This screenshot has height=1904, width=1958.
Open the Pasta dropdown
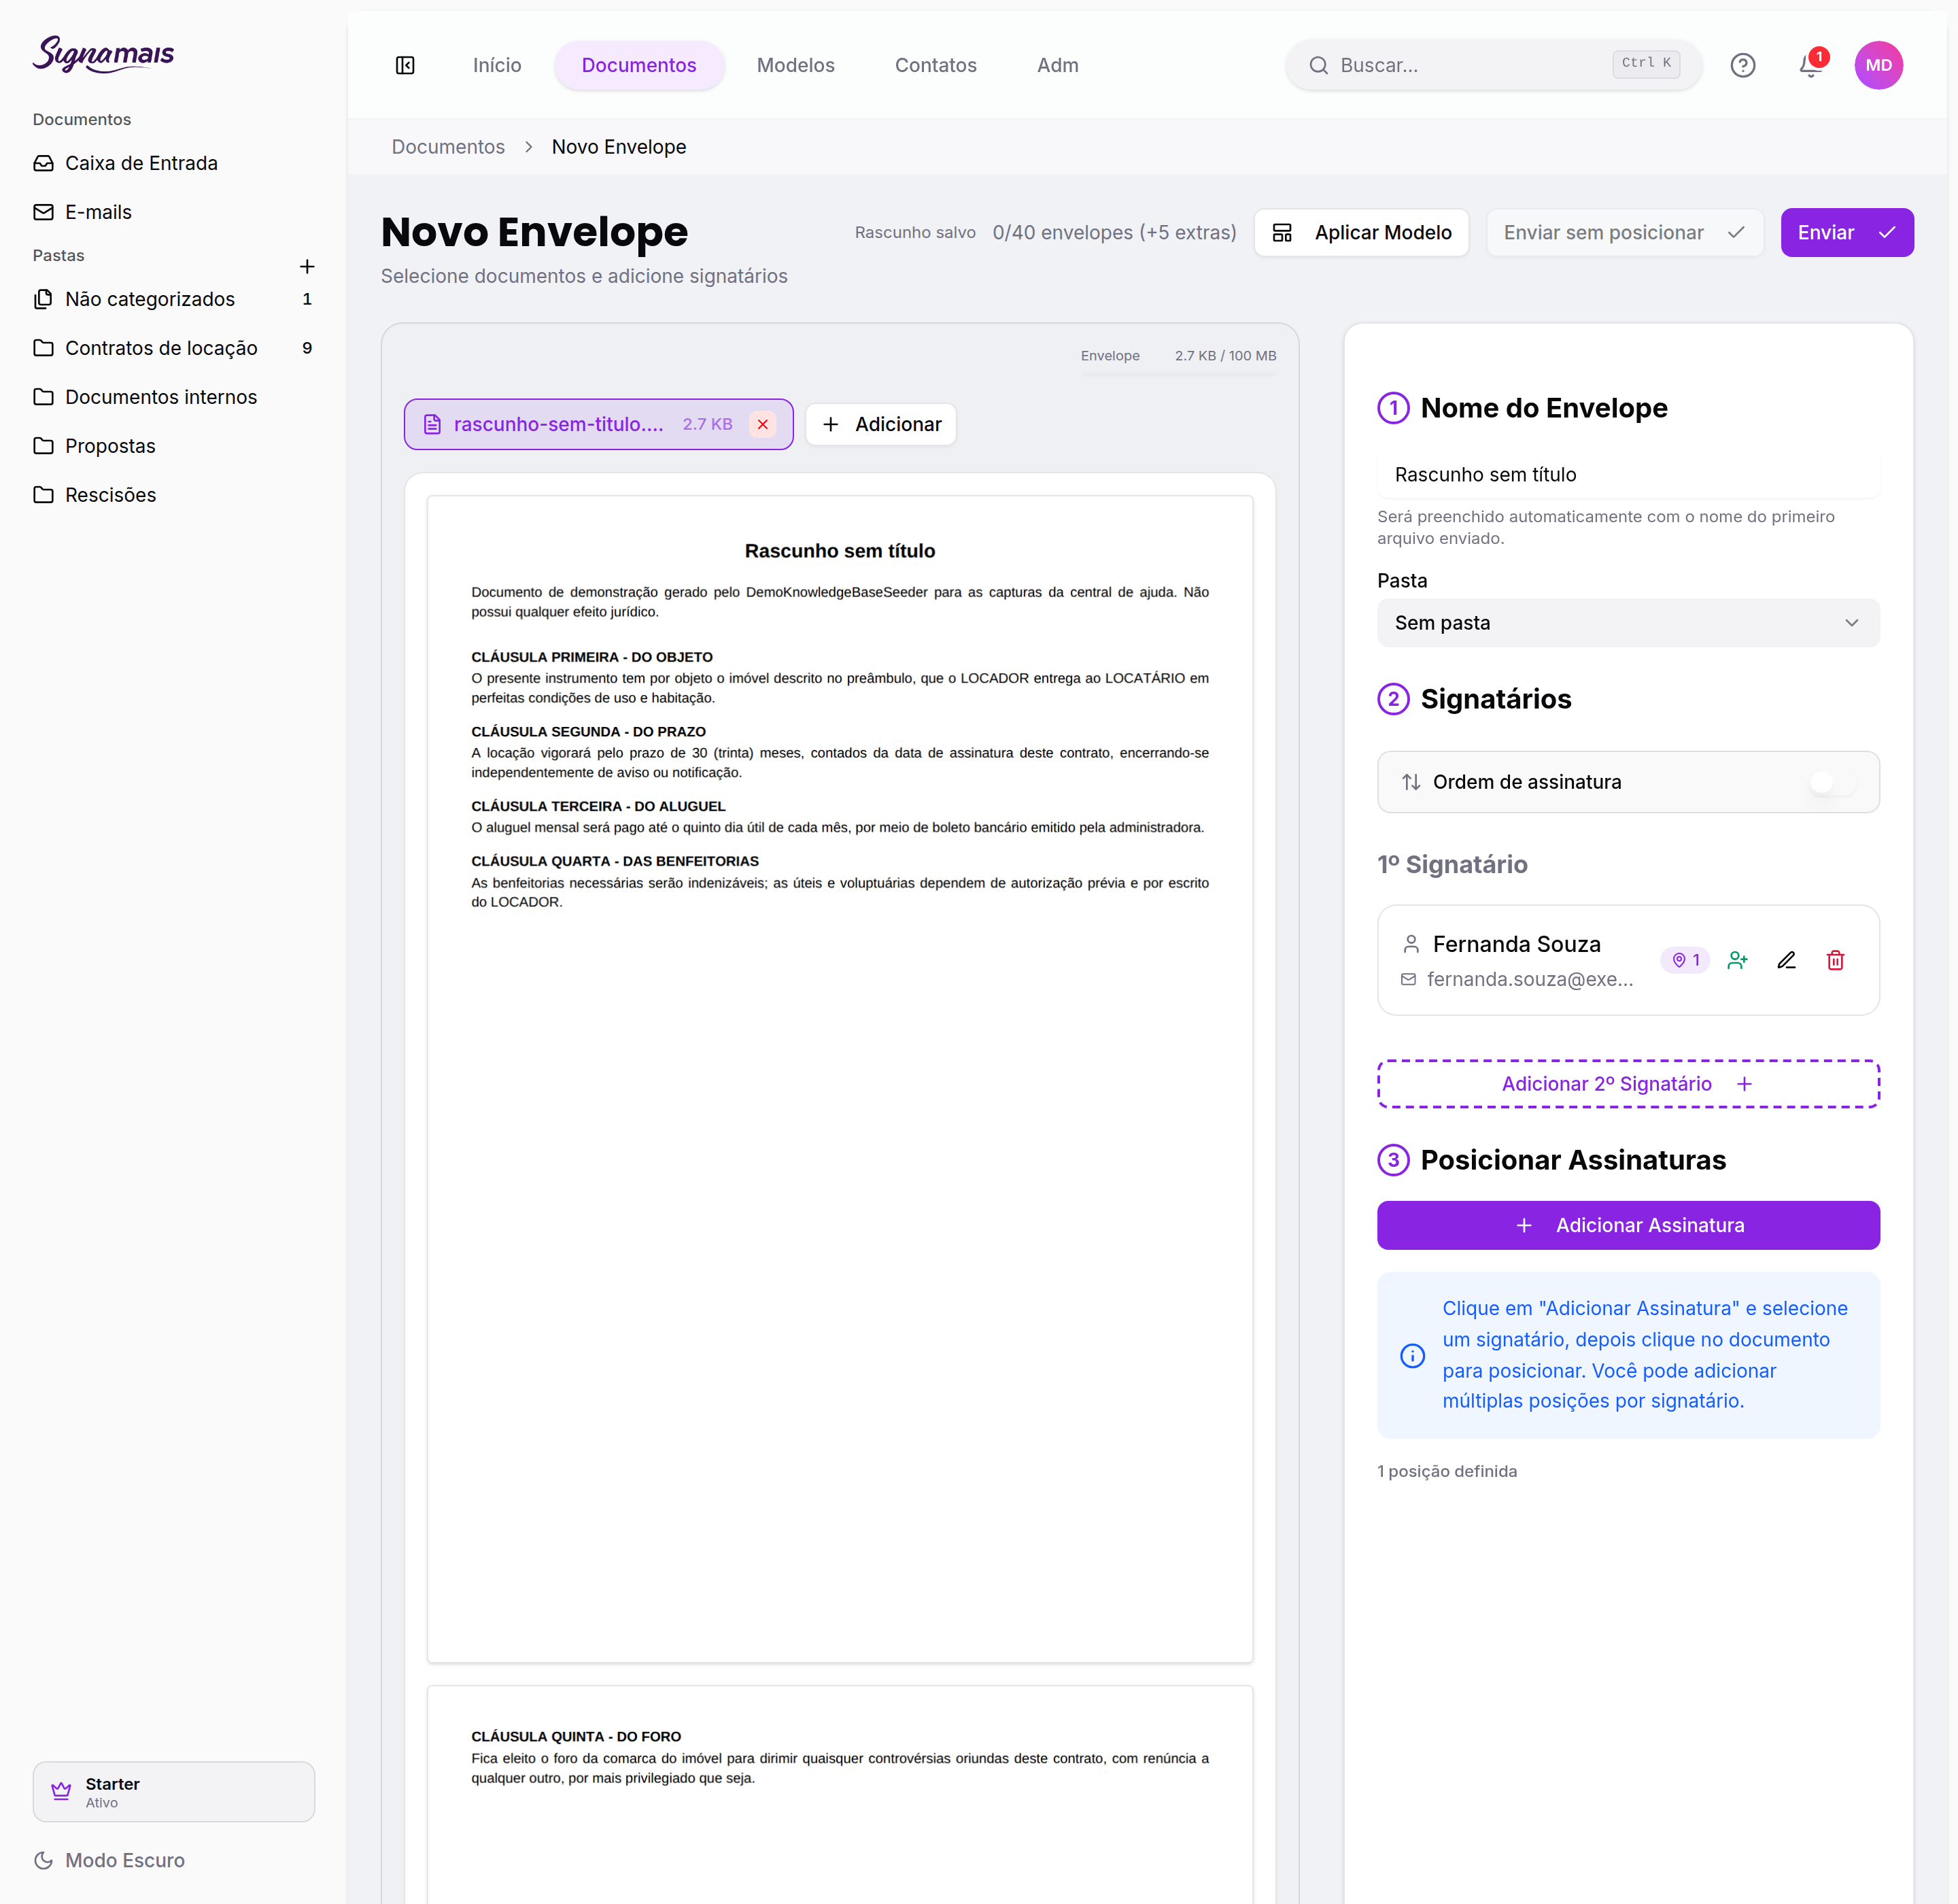click(1628, 623)
